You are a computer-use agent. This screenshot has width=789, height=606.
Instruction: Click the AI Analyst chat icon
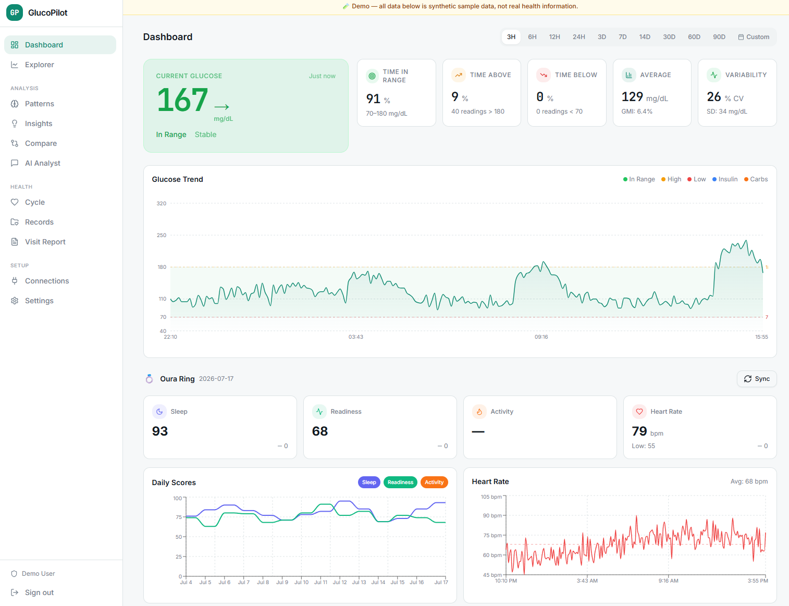[x=15, y=163]
